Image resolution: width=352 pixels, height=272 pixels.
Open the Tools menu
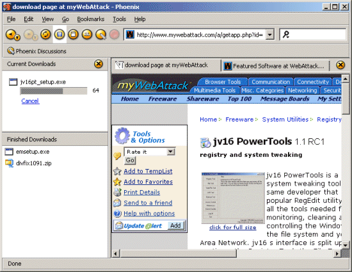coord(119,19)
